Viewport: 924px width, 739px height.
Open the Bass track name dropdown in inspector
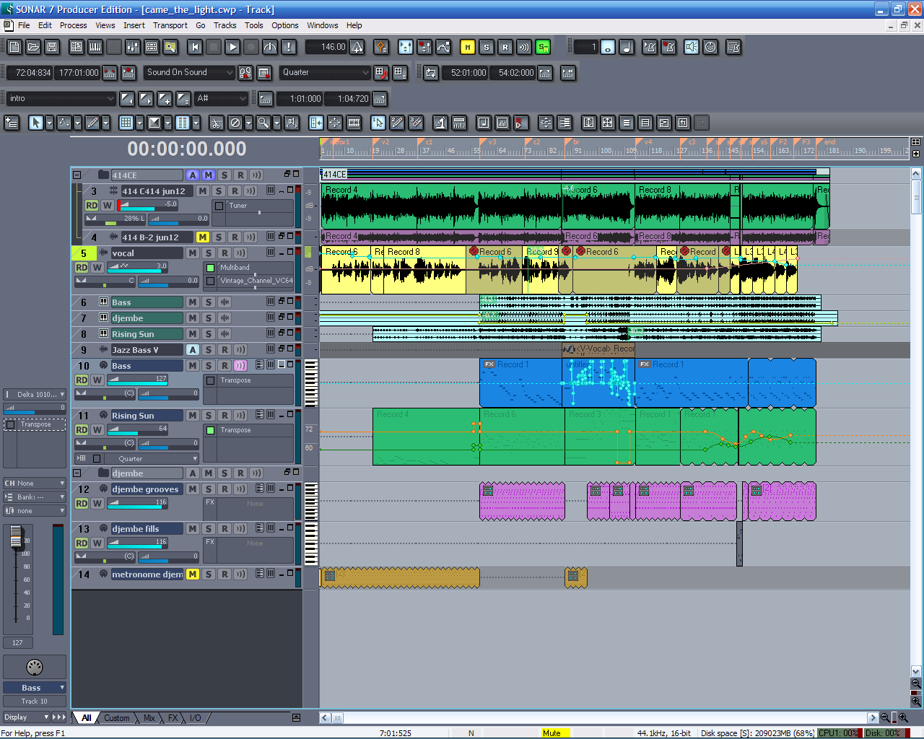(35, 688)
